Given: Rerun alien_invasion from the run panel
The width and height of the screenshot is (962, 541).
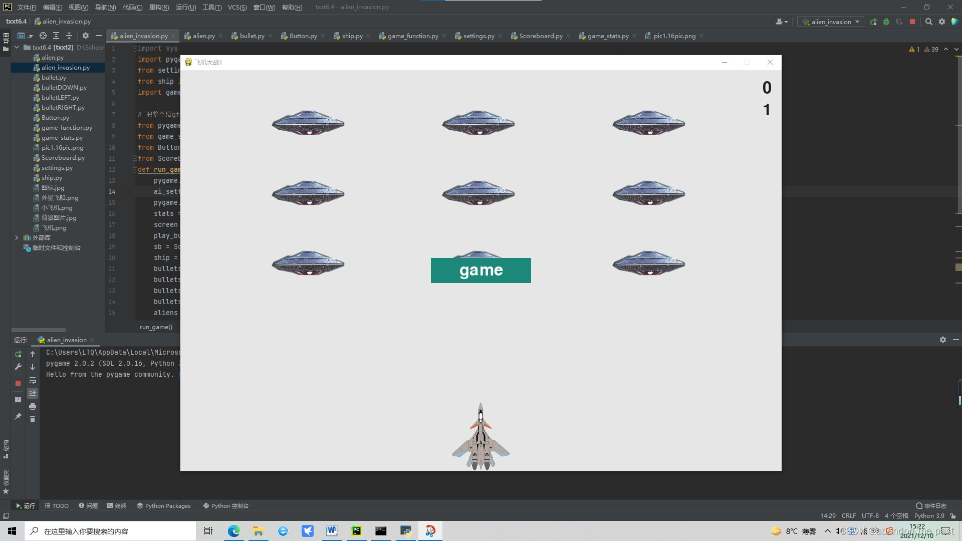Looking at the screenshot, I should pyautogui.click(x=18, y=354).
